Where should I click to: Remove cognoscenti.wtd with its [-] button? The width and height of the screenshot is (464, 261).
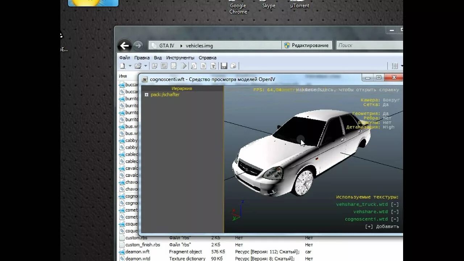coord(395,219)
